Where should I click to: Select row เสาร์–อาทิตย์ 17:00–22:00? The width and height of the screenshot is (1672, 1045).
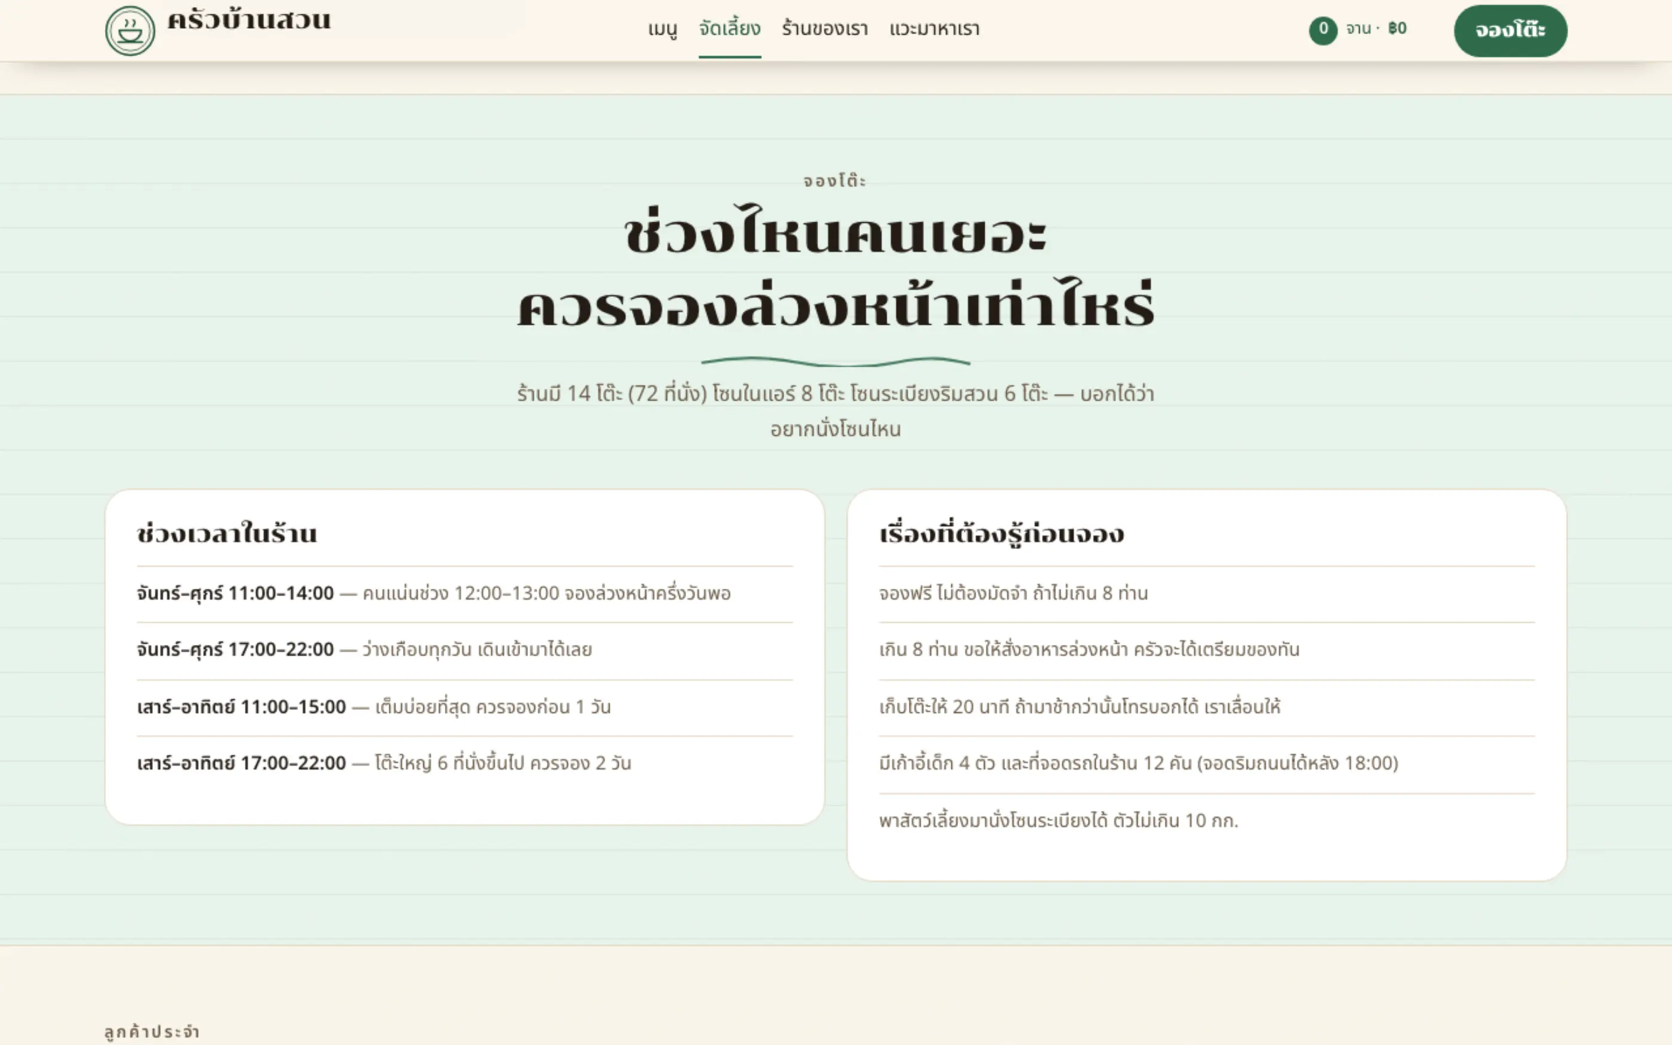click(x=465, y=764)
